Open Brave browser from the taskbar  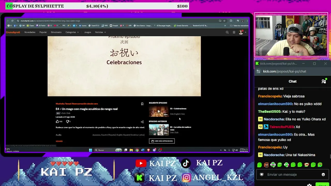point(148,150)
